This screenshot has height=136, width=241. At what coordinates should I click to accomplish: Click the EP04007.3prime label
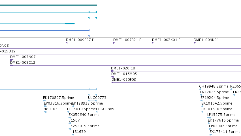(x=223, y=126)
